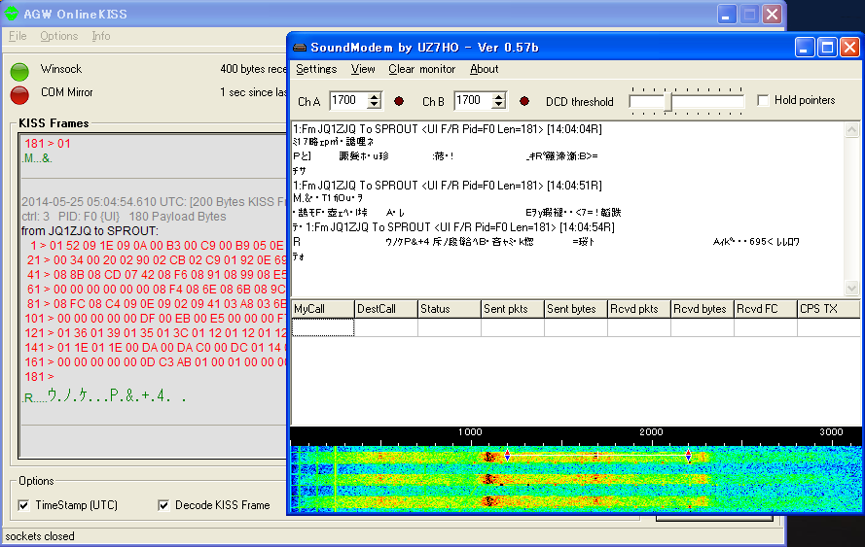Click the Ch B DCD indicator dot
The image size is (865, 547).
[524, 101]
